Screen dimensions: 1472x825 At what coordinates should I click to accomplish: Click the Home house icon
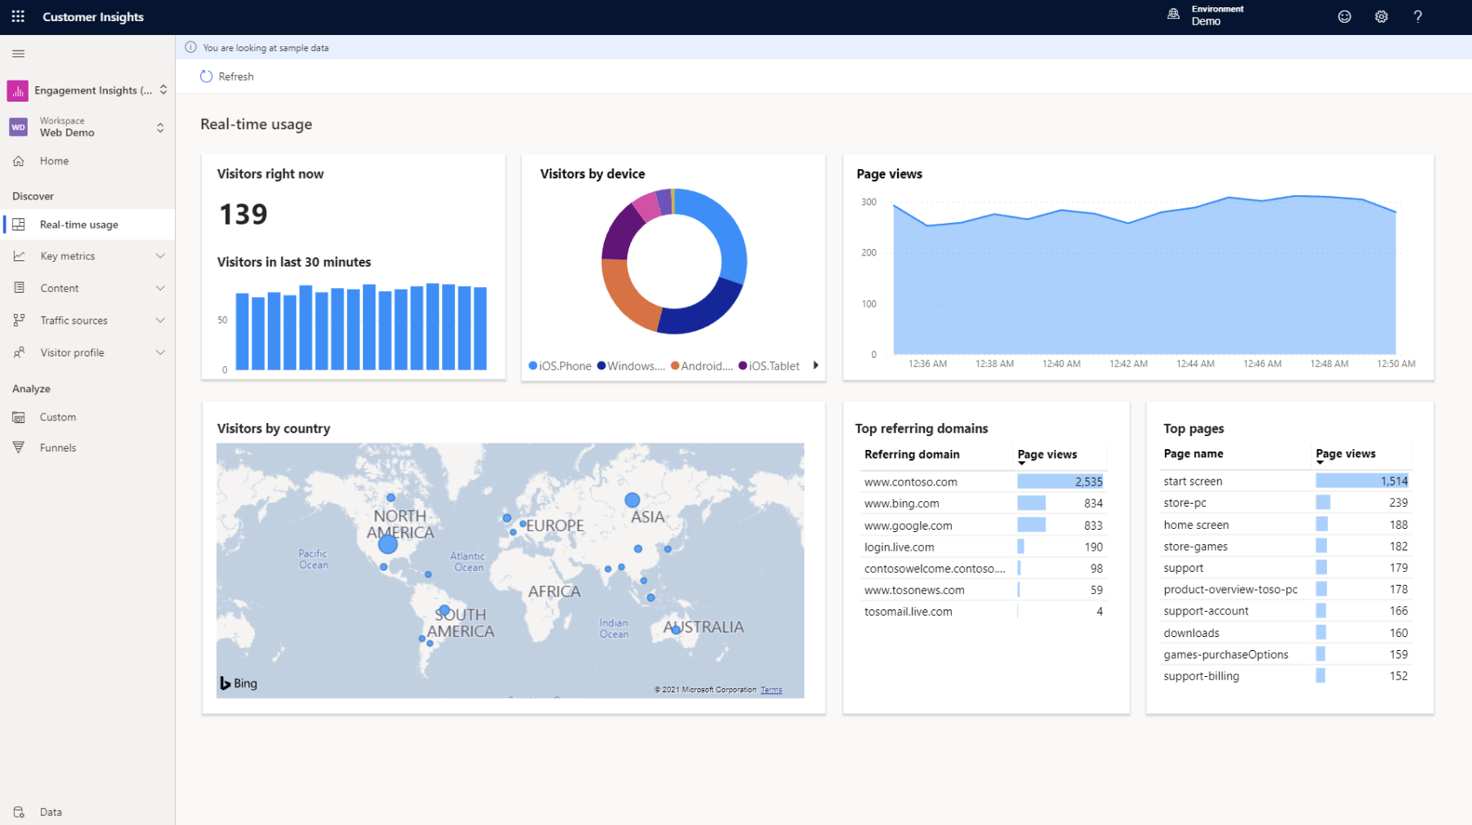click(x=19, y=161)
